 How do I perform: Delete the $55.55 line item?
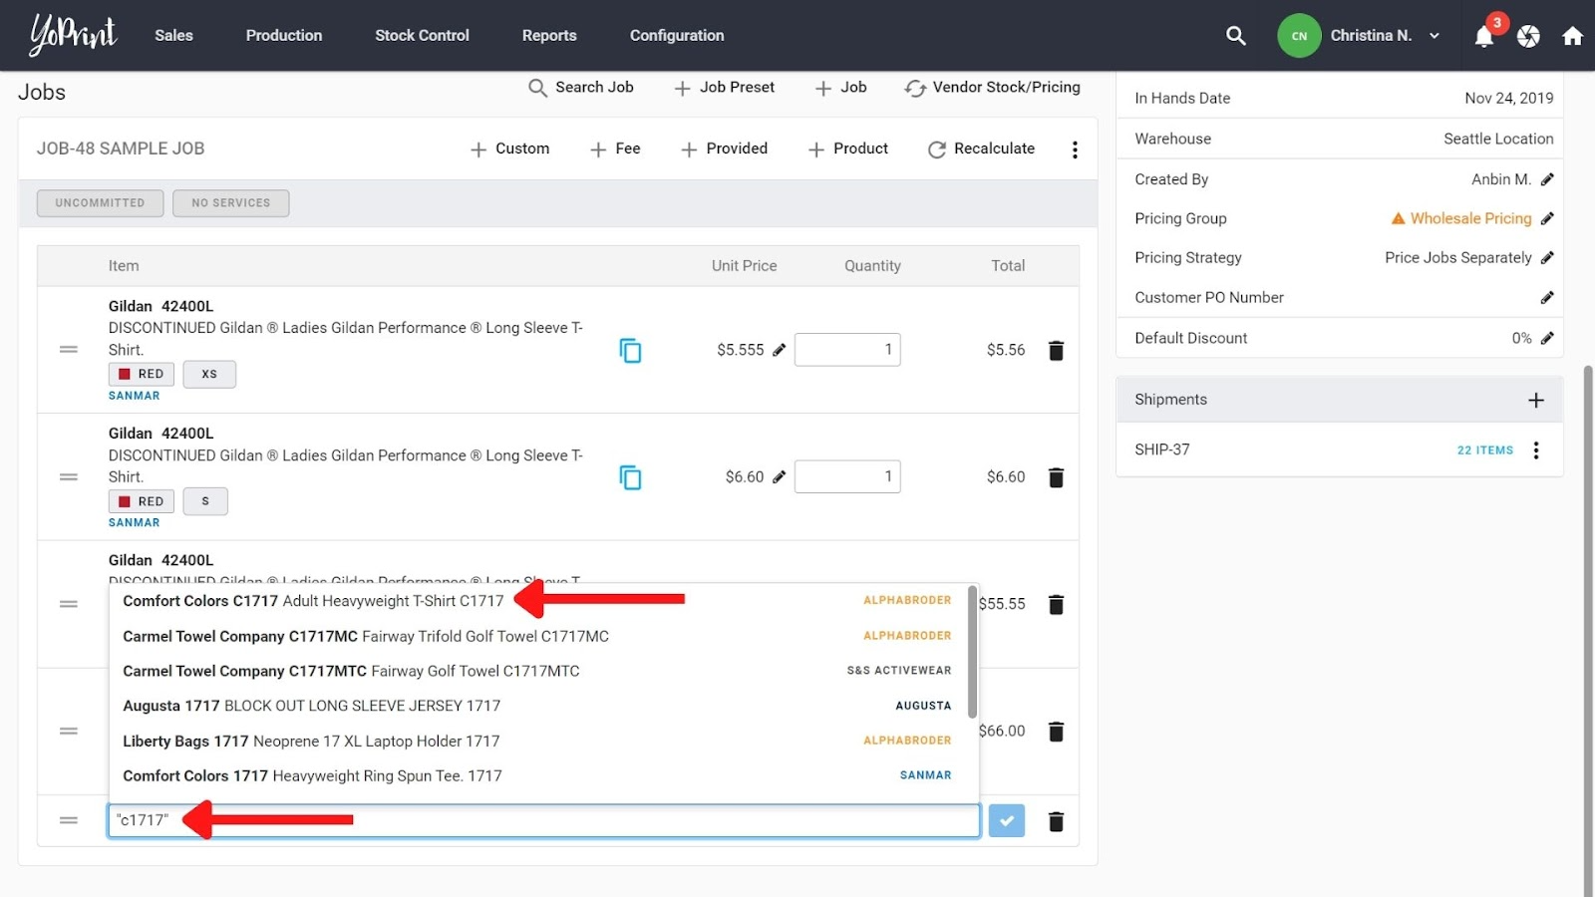[1057, 604]
